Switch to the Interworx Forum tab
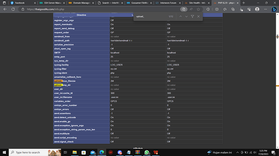 [168, 3]
